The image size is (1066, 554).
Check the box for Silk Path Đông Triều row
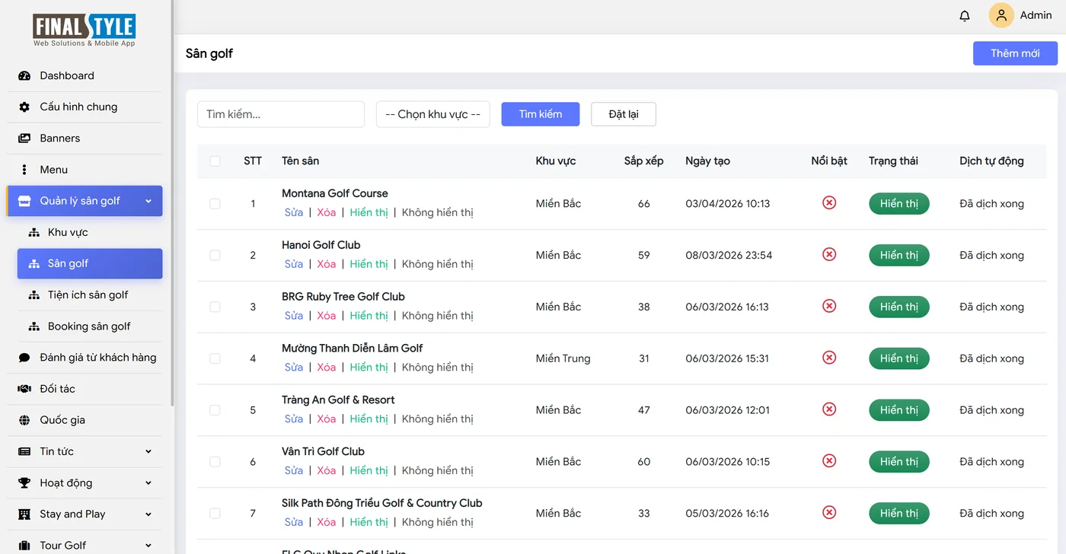click(x=215, y=514)
